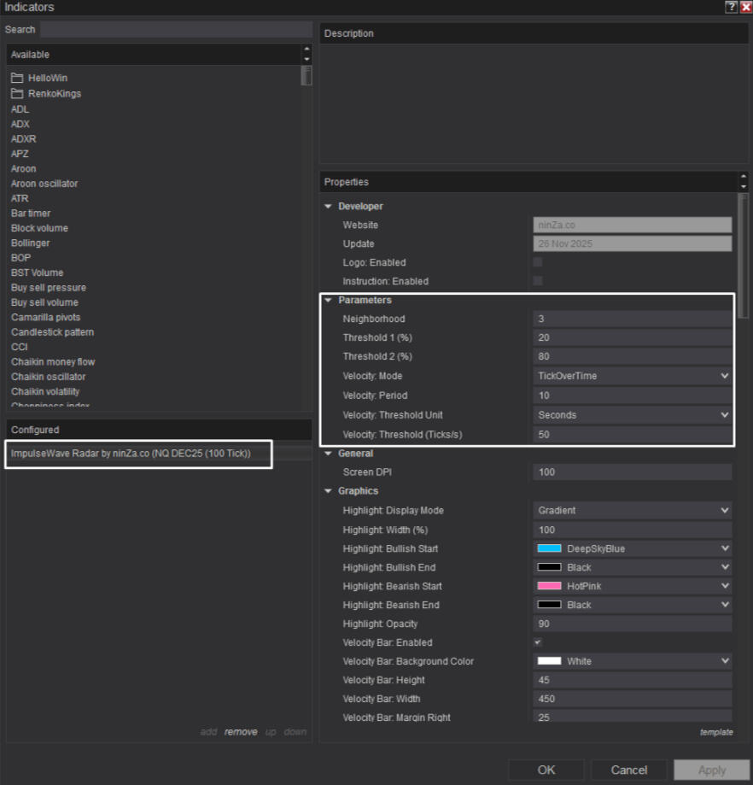Click the Neighborhood value field
Image resolution: width=753 pixels, height=785 pixels.
tap(632, 319)
